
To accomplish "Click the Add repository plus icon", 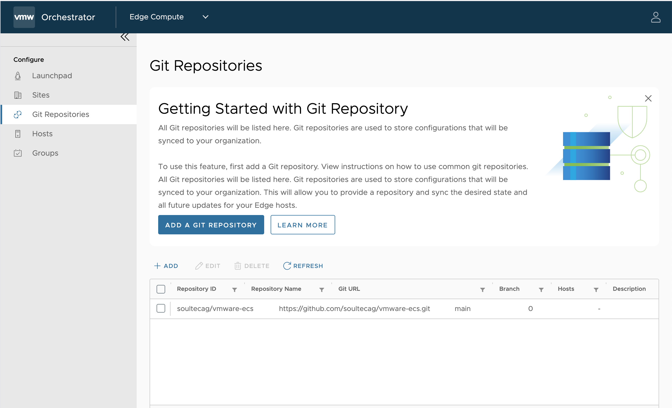I will tap(157, 266).
